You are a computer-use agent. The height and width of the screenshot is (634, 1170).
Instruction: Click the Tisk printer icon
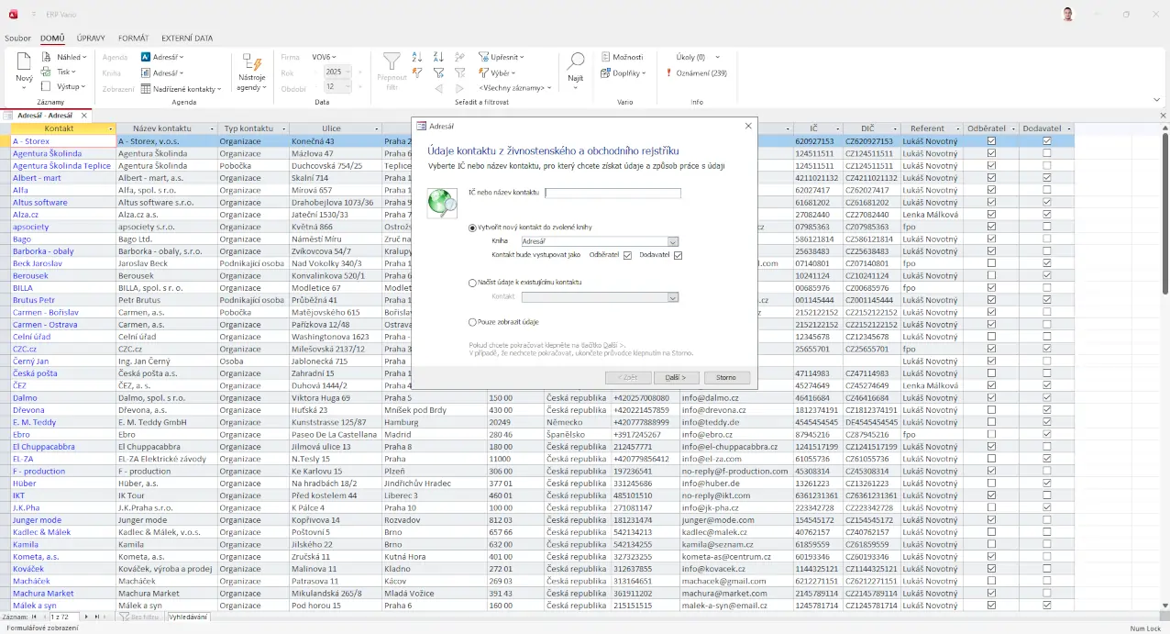point(48,72)
